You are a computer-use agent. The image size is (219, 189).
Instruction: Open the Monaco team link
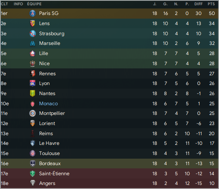click(48, 104)
